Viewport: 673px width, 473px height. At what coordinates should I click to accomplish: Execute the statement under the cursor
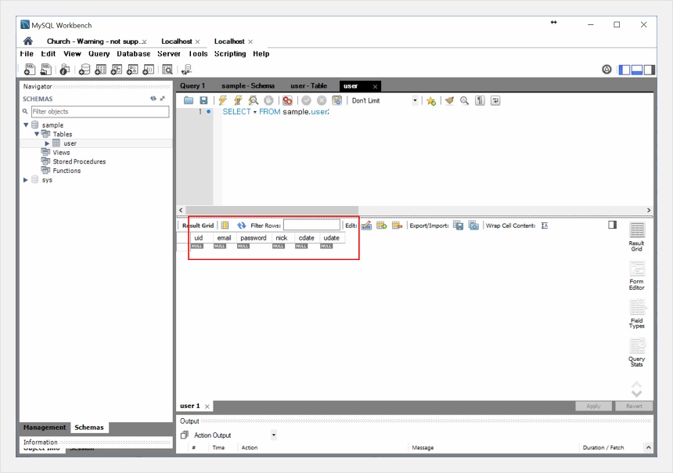(238, 100)
